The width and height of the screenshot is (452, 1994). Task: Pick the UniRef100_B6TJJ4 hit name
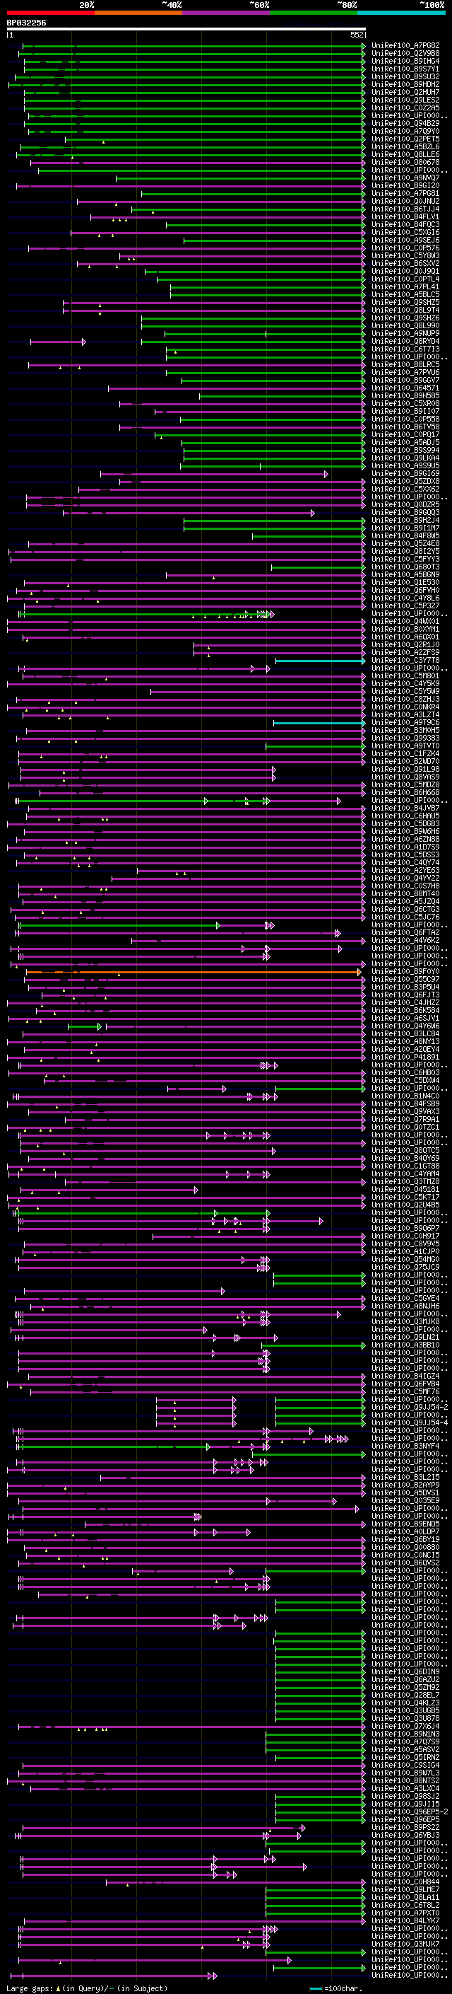coord(405,209)
